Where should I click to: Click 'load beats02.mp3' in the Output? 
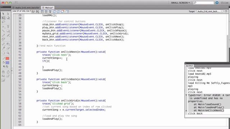click(x=199, y=74)
